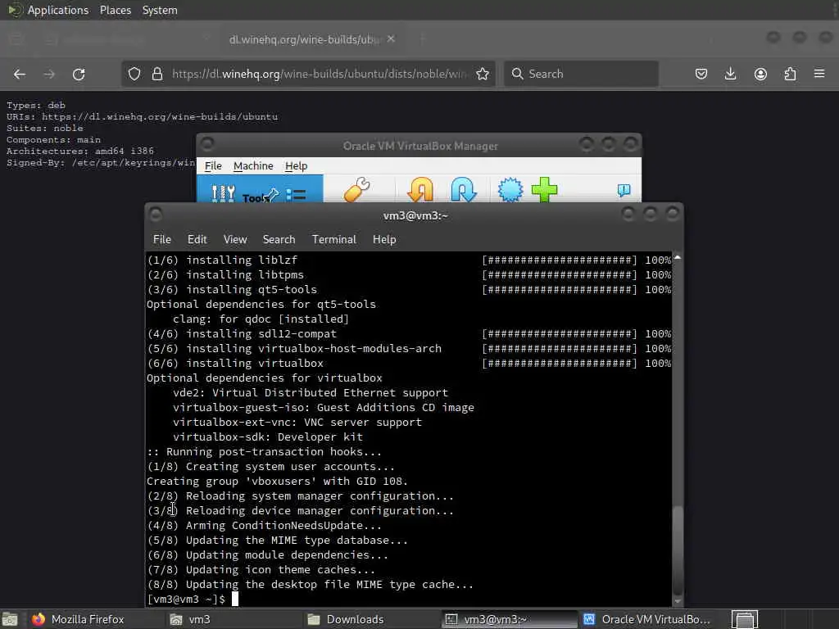Select the VirtualBox Tools item

(x=260, y=189)
